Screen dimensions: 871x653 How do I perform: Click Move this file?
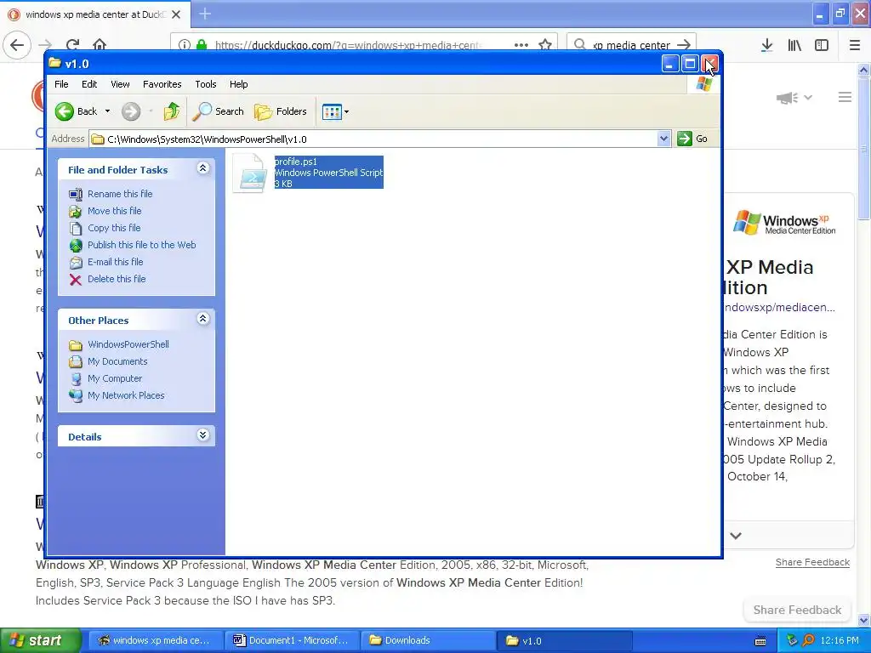click(x=115, y=211)
